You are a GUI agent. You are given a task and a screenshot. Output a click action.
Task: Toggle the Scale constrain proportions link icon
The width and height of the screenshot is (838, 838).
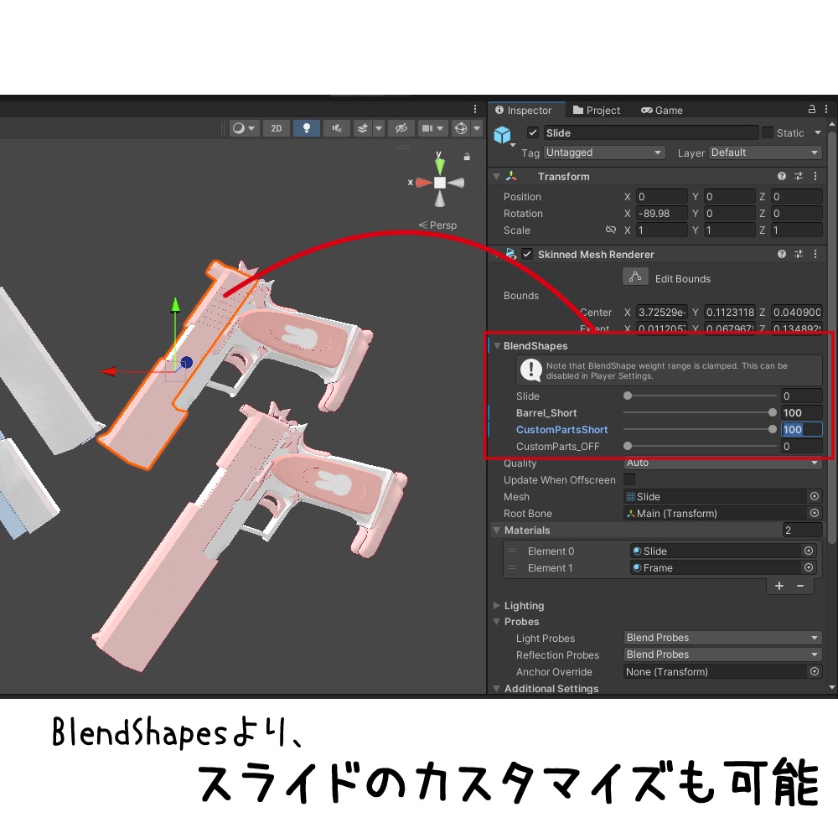click(610, 230)
